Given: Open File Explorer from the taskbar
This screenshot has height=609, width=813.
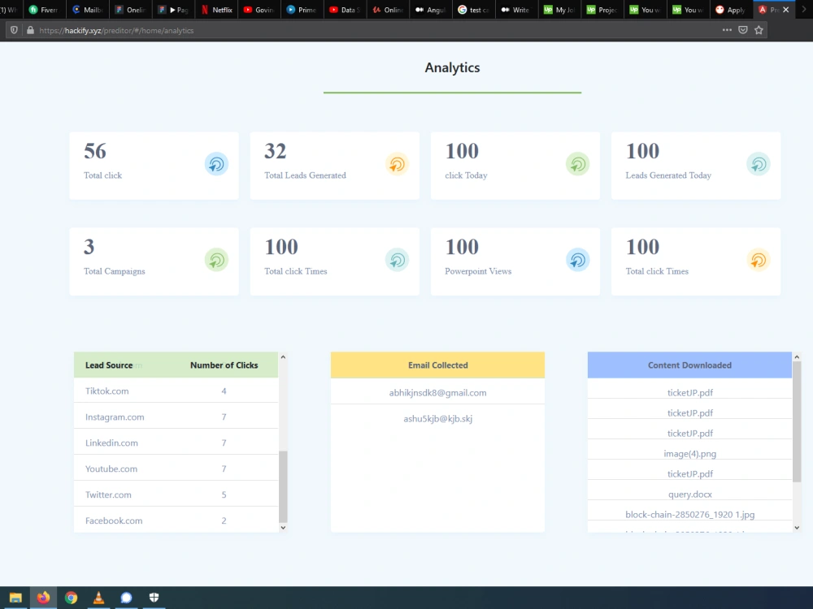Looking at the screenshot, I should (x=15, y=598).
